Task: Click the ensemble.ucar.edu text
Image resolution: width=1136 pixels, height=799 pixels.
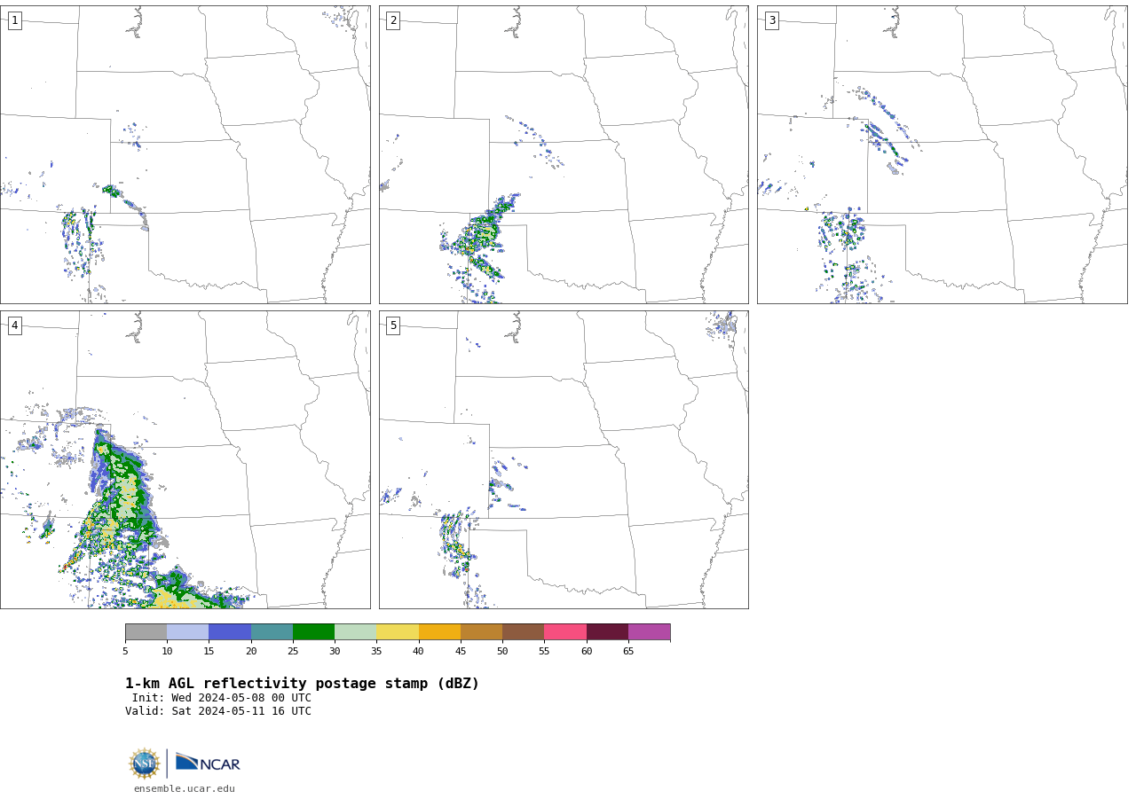Action: point(185,788)
